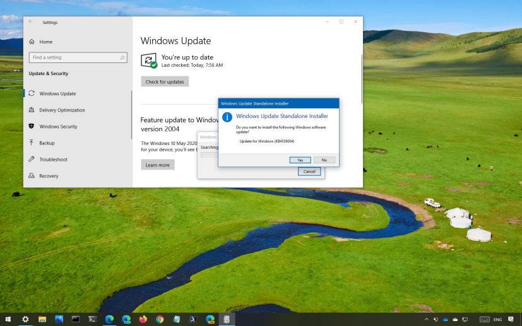
Task: Click the Standalone Installer taskbar icon
Action: (x=227, y=319)
